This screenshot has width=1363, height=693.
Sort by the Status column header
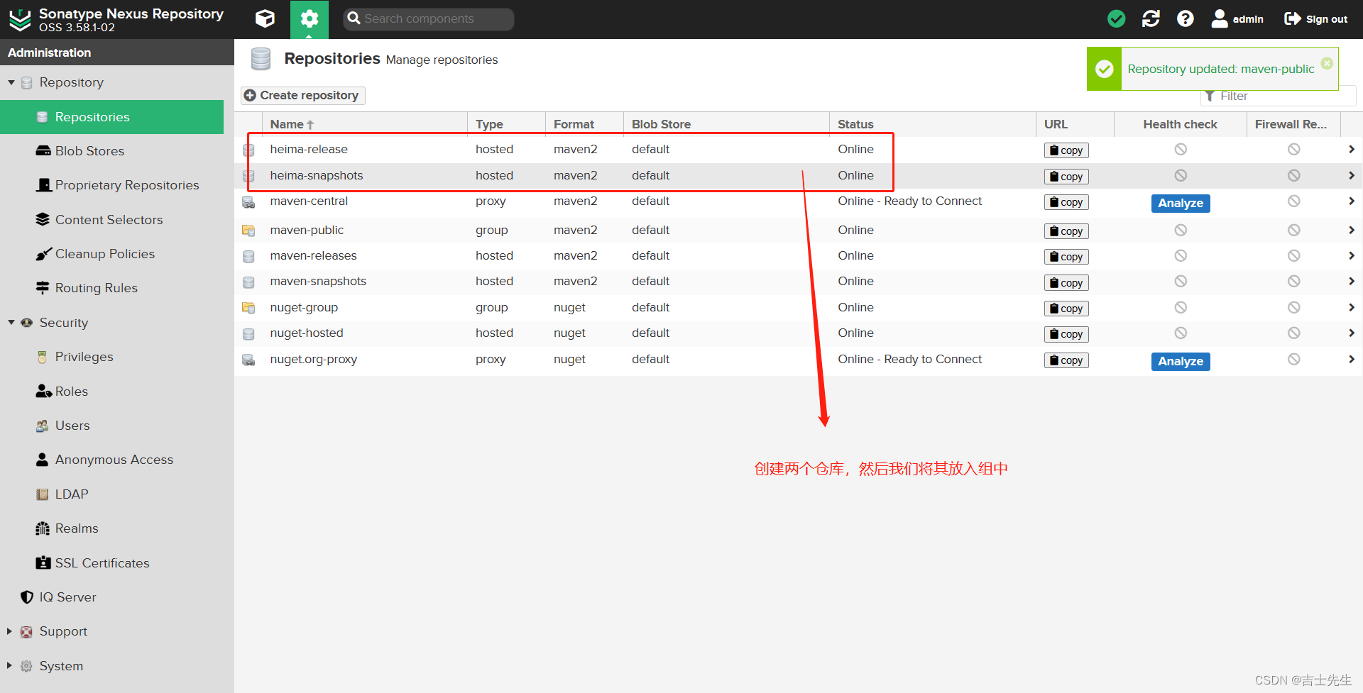pyautogui.click(x=933, y=124)
